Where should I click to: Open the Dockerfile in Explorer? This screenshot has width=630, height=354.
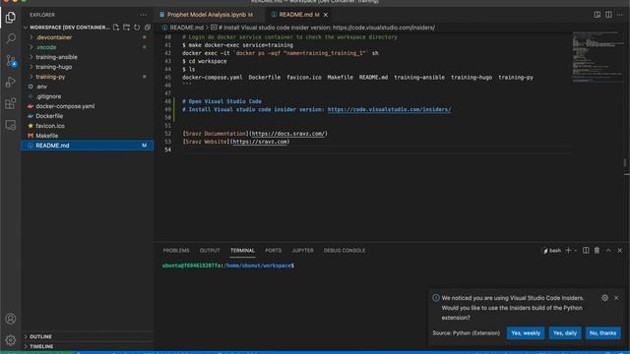point(88,116)
